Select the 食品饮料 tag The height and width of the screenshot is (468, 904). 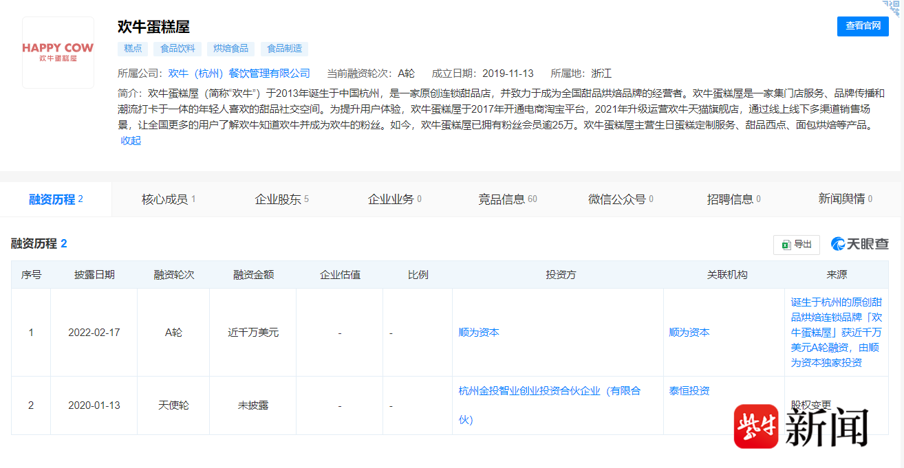pos(177,49)
